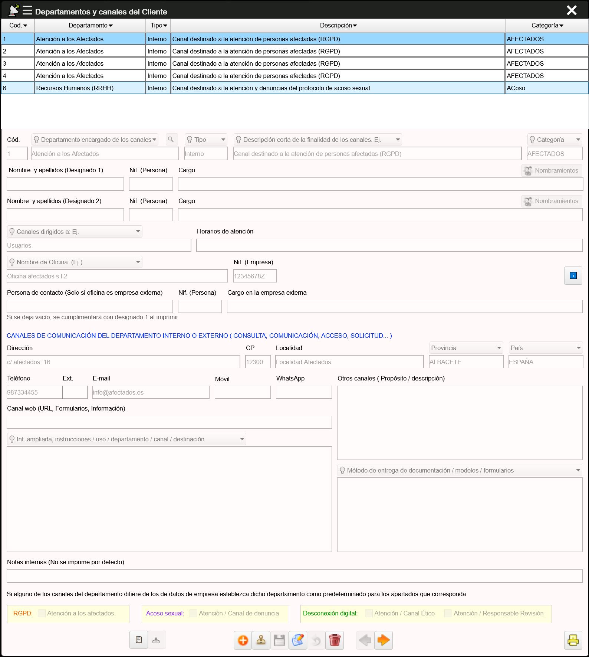Image resolution: width=589 pixels, height=657 pixels.
Task: Select table row with code 4
Action: pos(295,76)
